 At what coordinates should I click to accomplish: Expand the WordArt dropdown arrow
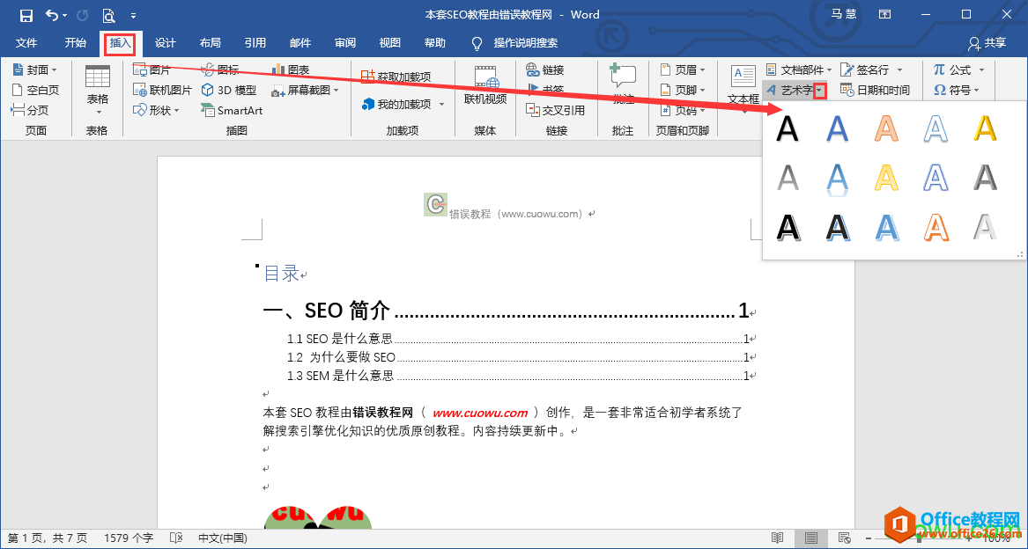(x=820, y=91)
